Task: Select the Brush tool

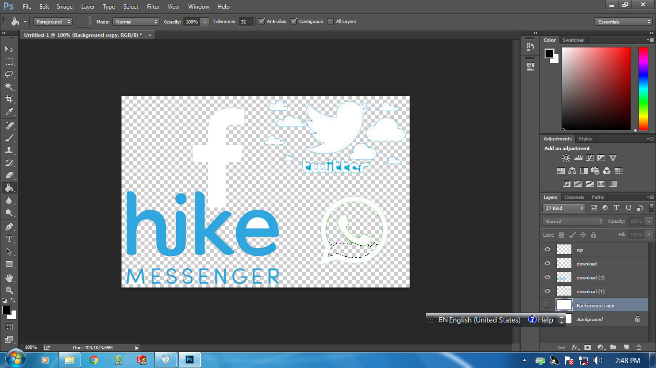Action: (x=9, y=138)
